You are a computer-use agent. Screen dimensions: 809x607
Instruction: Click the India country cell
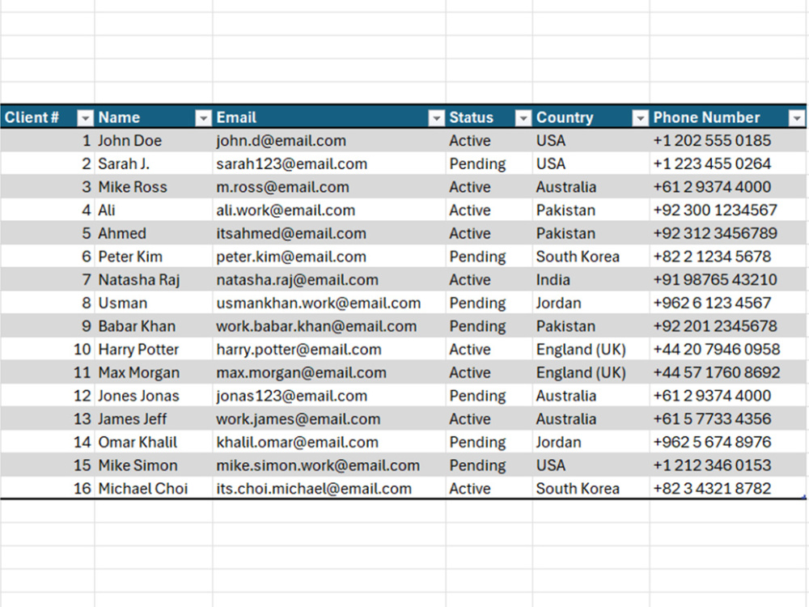pos(591,280)
